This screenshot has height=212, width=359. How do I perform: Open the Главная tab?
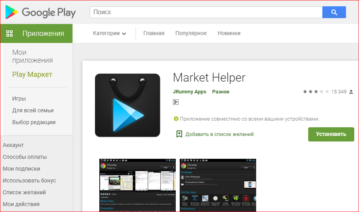click(154, 33)
